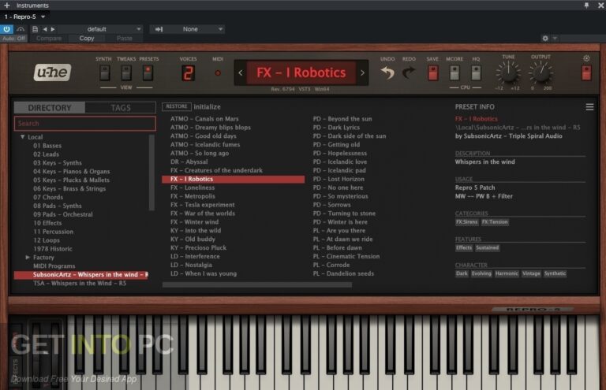This screenshot has height=390, width=606.
Task: Toggle the HQ CPU switch
Action: 476,73
